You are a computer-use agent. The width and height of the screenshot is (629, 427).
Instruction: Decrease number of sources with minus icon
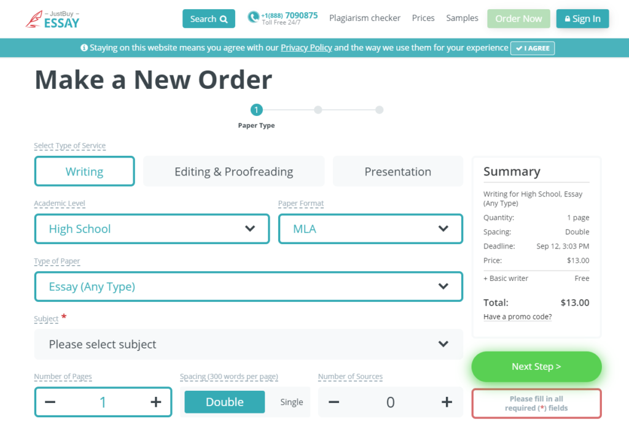(x=334, y=402)
